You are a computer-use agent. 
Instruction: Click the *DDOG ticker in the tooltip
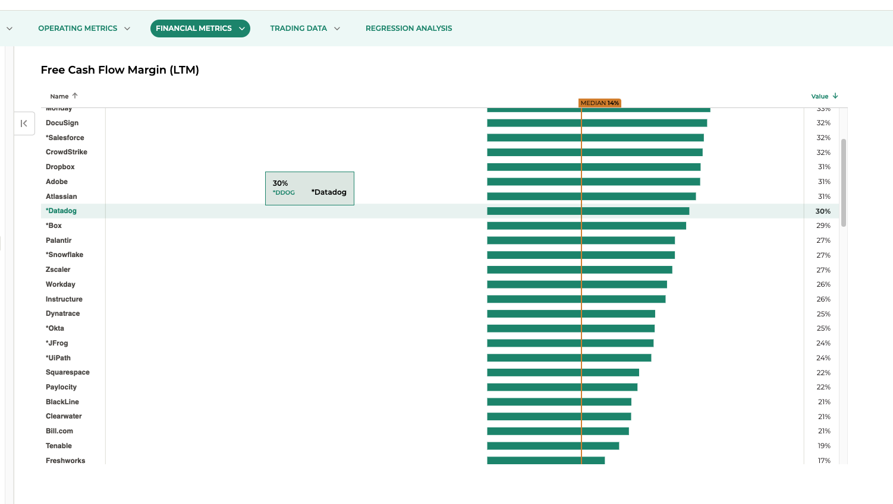click(x=284, y=193)
